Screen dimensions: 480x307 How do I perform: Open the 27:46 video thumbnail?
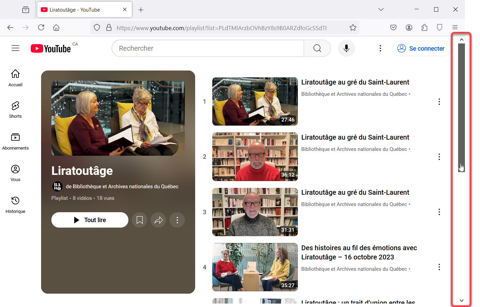255,101
